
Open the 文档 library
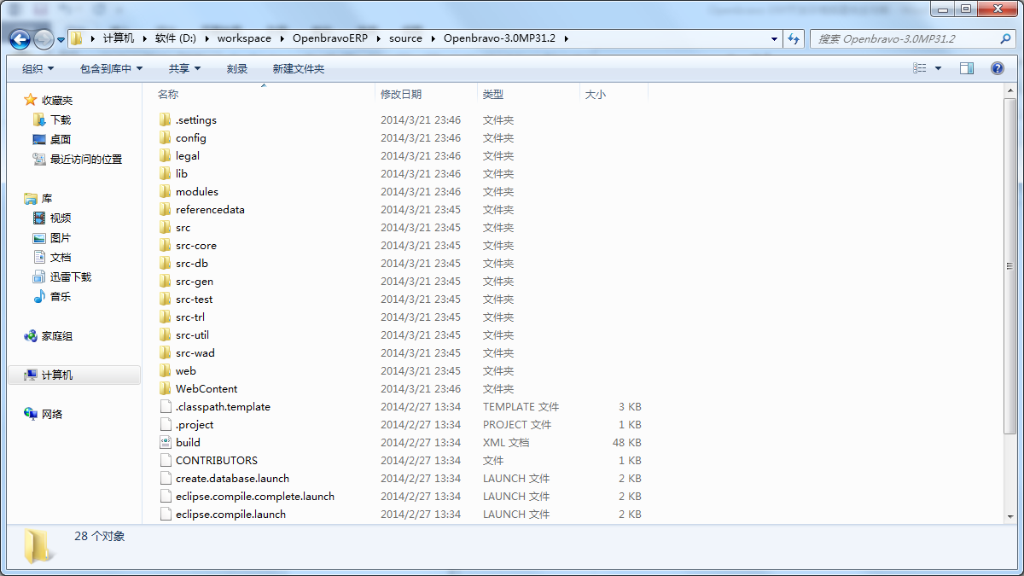click(x=61, y=257)
